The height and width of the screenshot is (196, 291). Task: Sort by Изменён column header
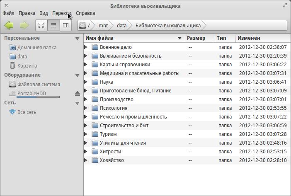[249, 38]
